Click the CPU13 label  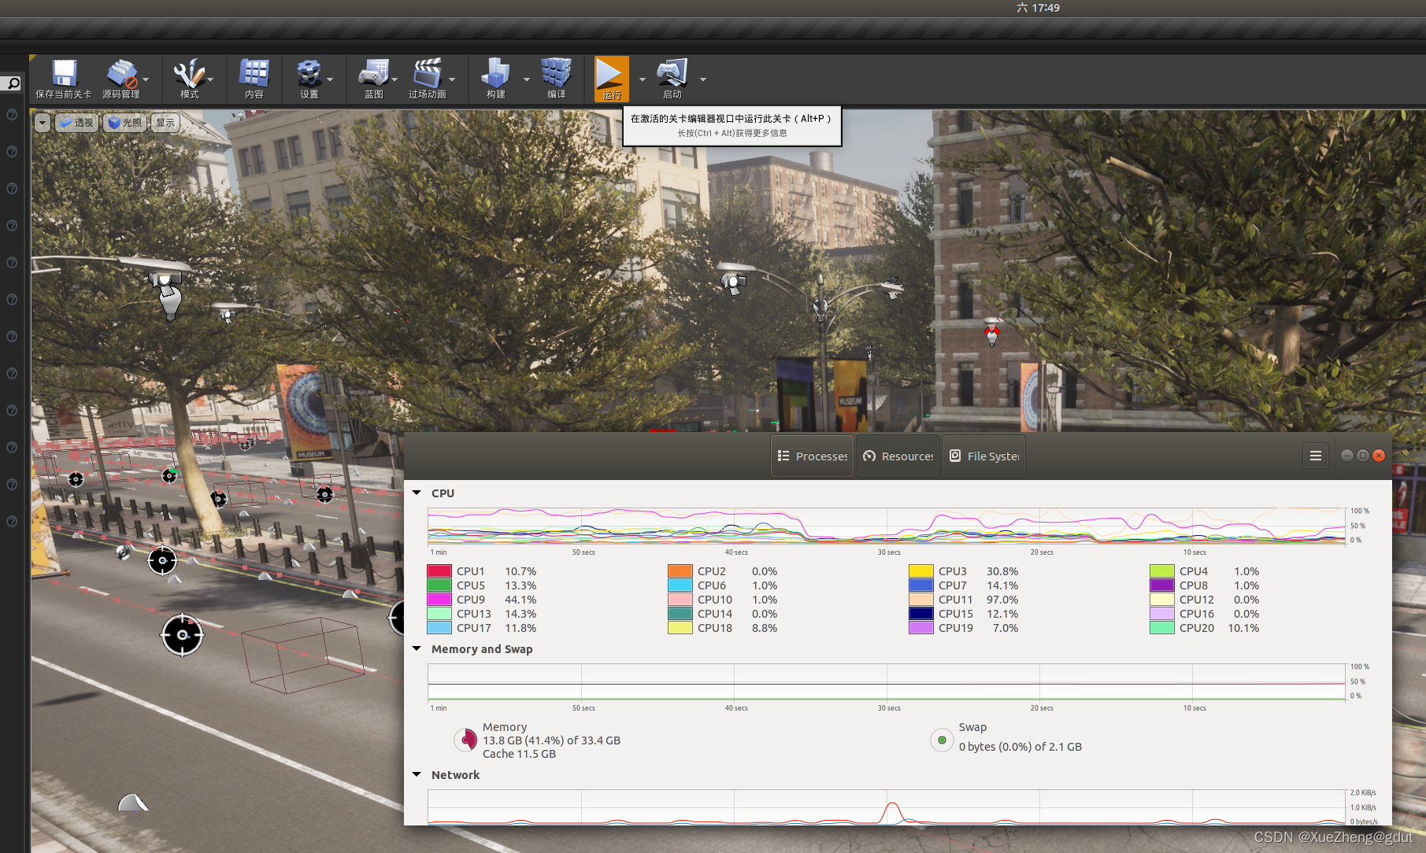pos(474,614)
